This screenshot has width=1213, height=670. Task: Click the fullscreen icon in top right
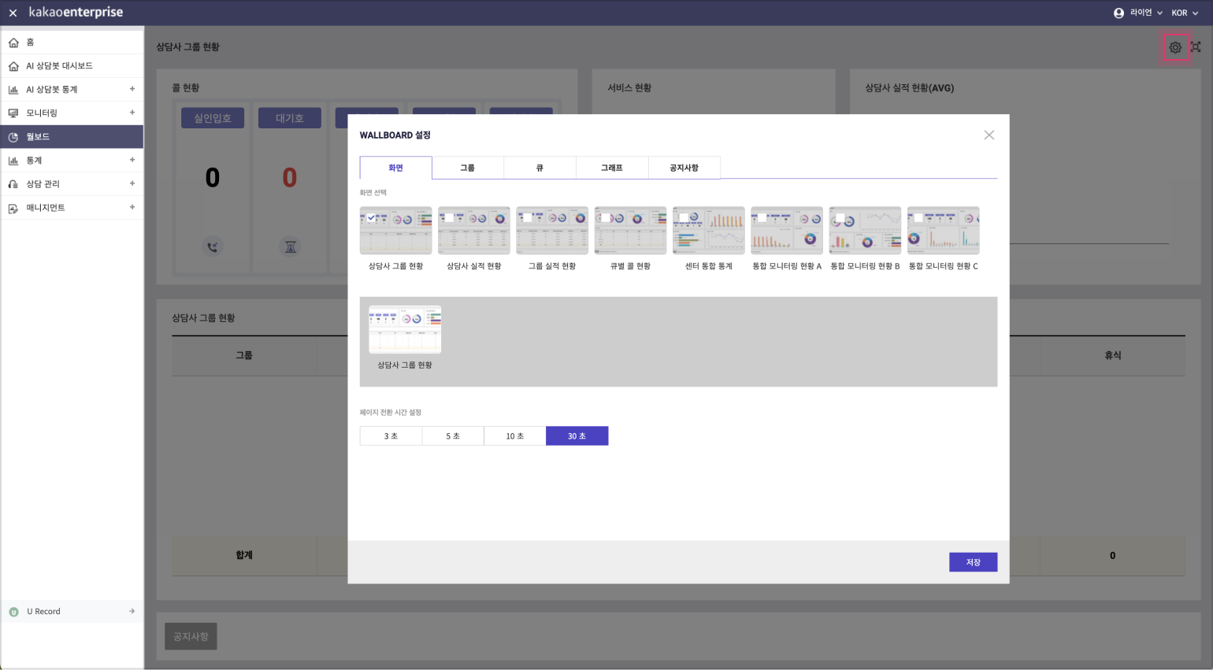click(x=1196, y=47)
